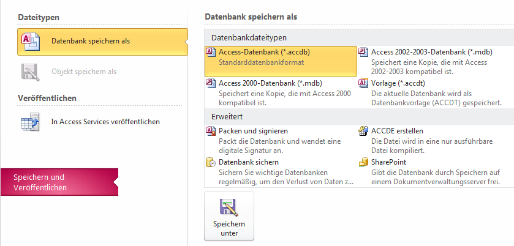Select Standarddatenbankformat description text
The image size is (514, 246).
tap(262, 62)
